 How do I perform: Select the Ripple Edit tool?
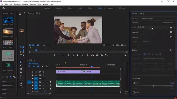click(21, 69)
